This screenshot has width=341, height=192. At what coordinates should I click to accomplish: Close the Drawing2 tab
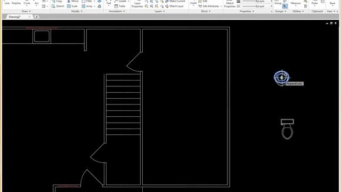pos(29,17)
